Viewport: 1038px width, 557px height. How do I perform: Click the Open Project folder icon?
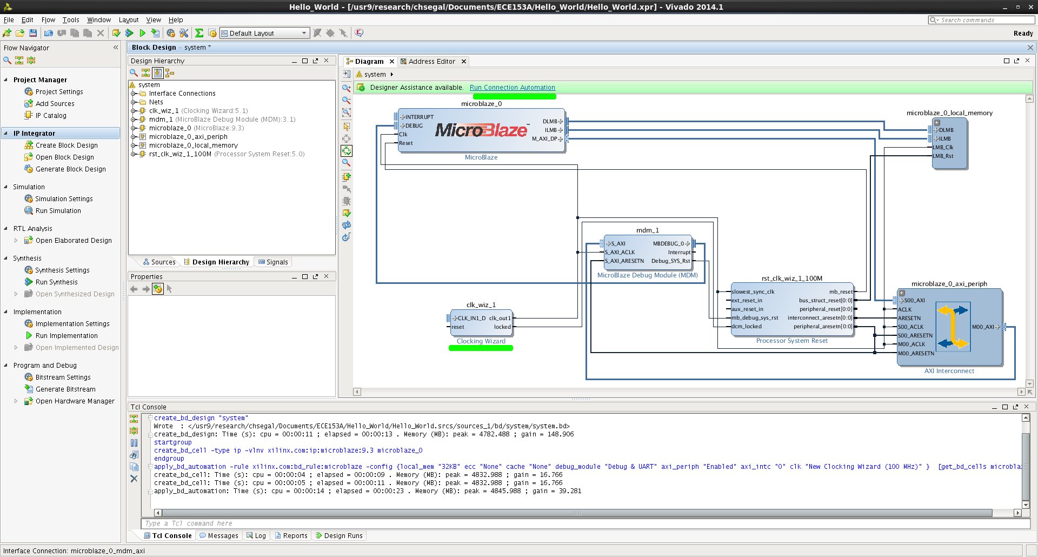(x=20, y=33)
